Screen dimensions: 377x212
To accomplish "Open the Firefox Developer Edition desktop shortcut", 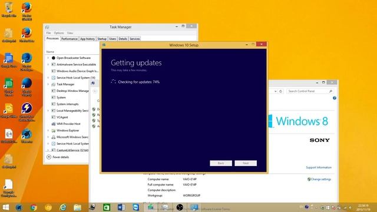I will (27, 62).
